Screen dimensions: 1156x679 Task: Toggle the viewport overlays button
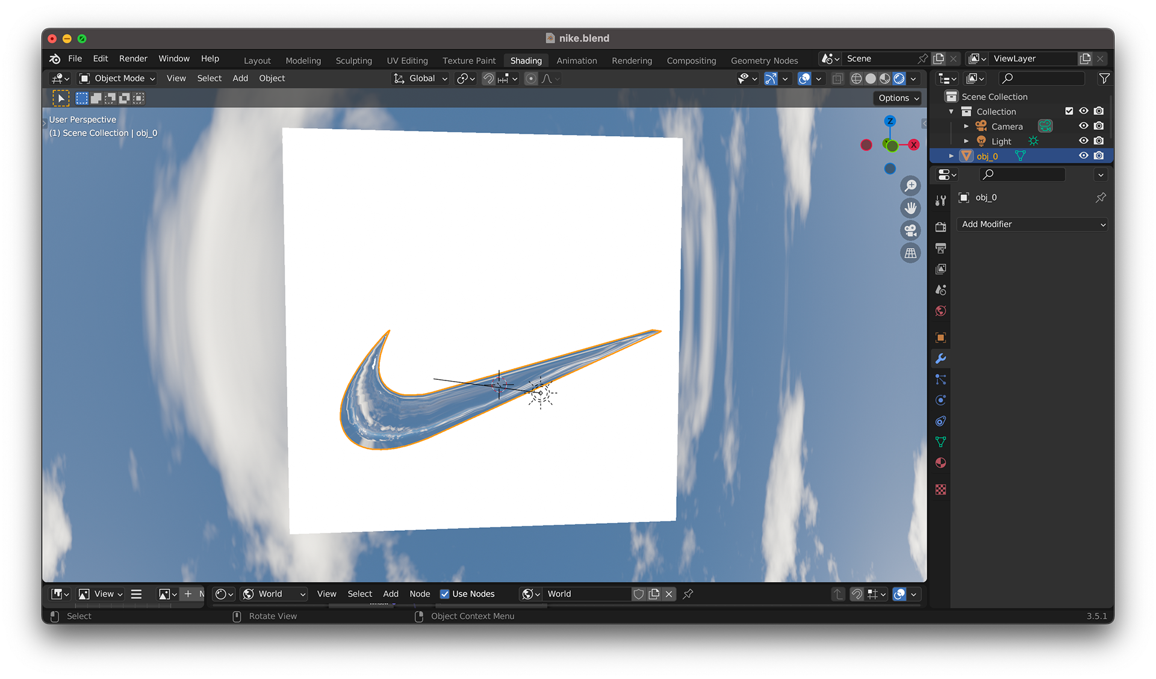coord(804,78)
